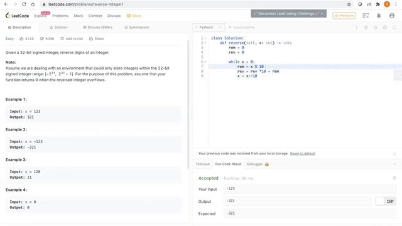Fold code at line 1 class Solution
The image size is (402, 226).
pos(205,38)
